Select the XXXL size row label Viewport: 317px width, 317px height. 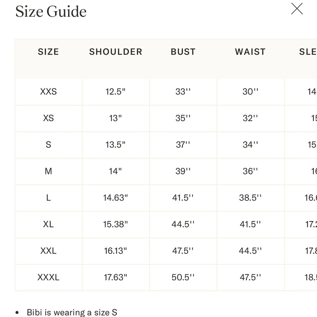49,277
